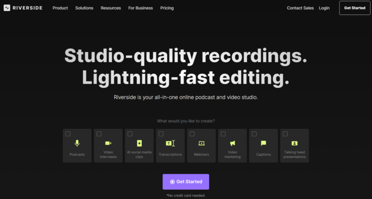
Task: Select the Video interviews camera icon
Action: tap(108, 143)
